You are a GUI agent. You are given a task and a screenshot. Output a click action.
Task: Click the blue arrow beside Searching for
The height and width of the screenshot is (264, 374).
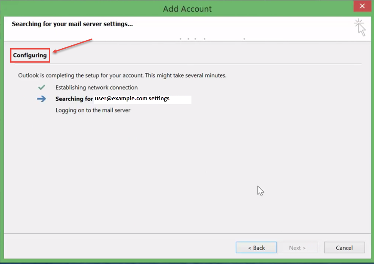(41, 98)
